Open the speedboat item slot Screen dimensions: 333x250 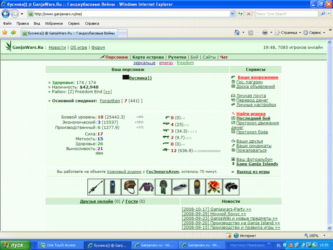(x=180, y=187)
